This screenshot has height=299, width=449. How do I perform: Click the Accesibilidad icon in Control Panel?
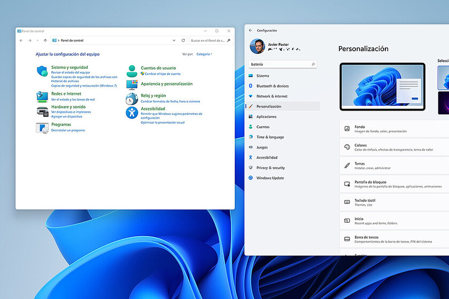(x=132, y=112)
